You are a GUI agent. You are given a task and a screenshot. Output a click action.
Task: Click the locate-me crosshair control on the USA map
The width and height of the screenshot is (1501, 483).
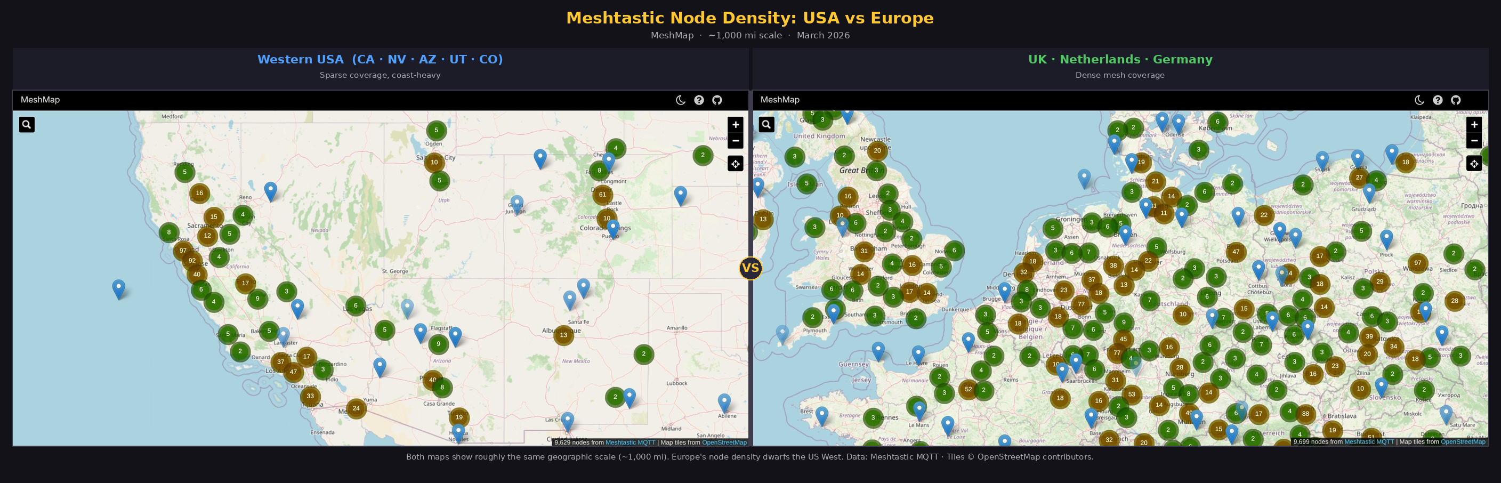click(736, 164)
